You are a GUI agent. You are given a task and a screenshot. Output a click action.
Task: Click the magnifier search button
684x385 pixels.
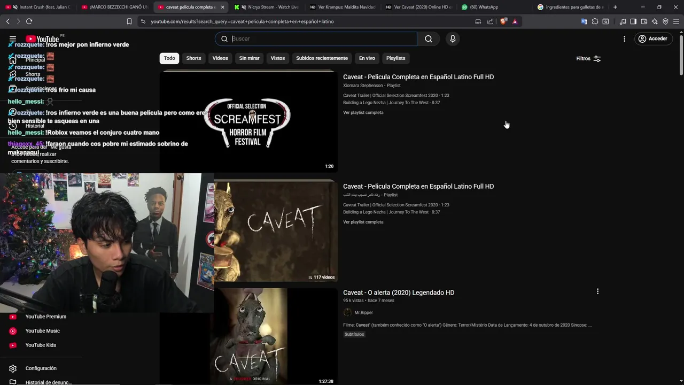(429, 38)
